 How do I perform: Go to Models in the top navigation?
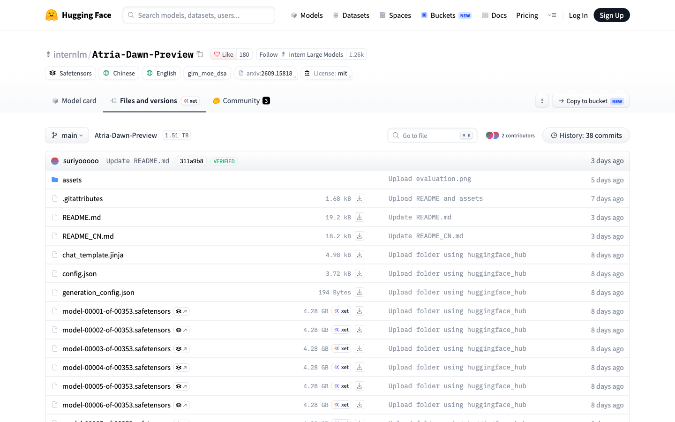tap(307, 15)
